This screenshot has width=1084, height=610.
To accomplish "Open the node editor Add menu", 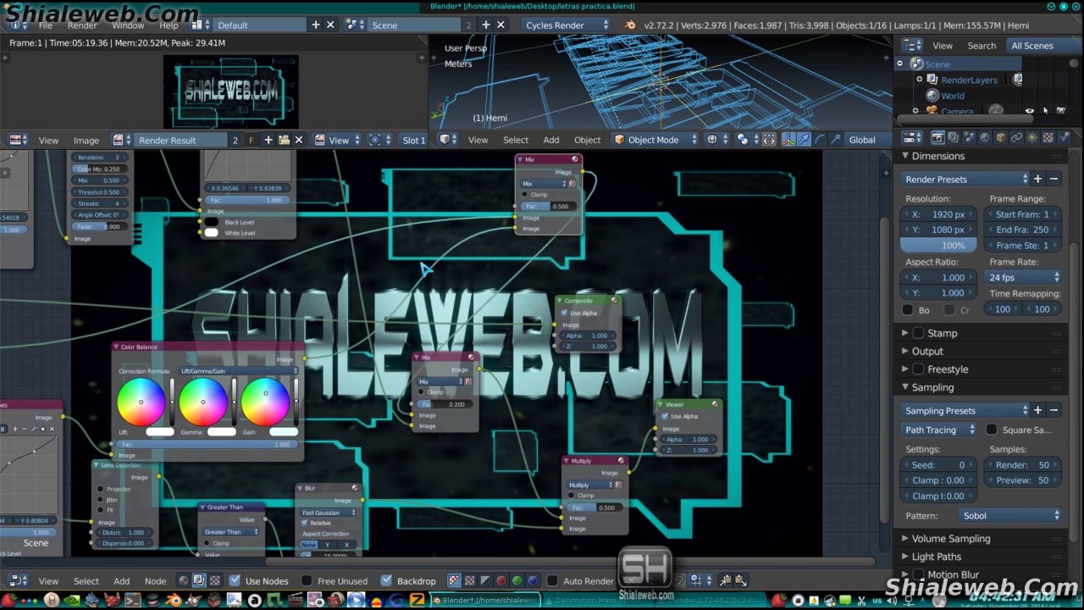I will pos(122,581).
